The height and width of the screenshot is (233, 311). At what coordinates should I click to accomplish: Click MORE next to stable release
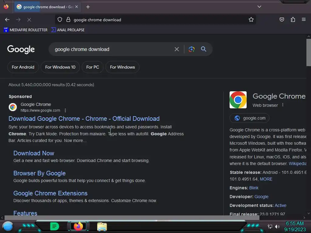point(266,179)
